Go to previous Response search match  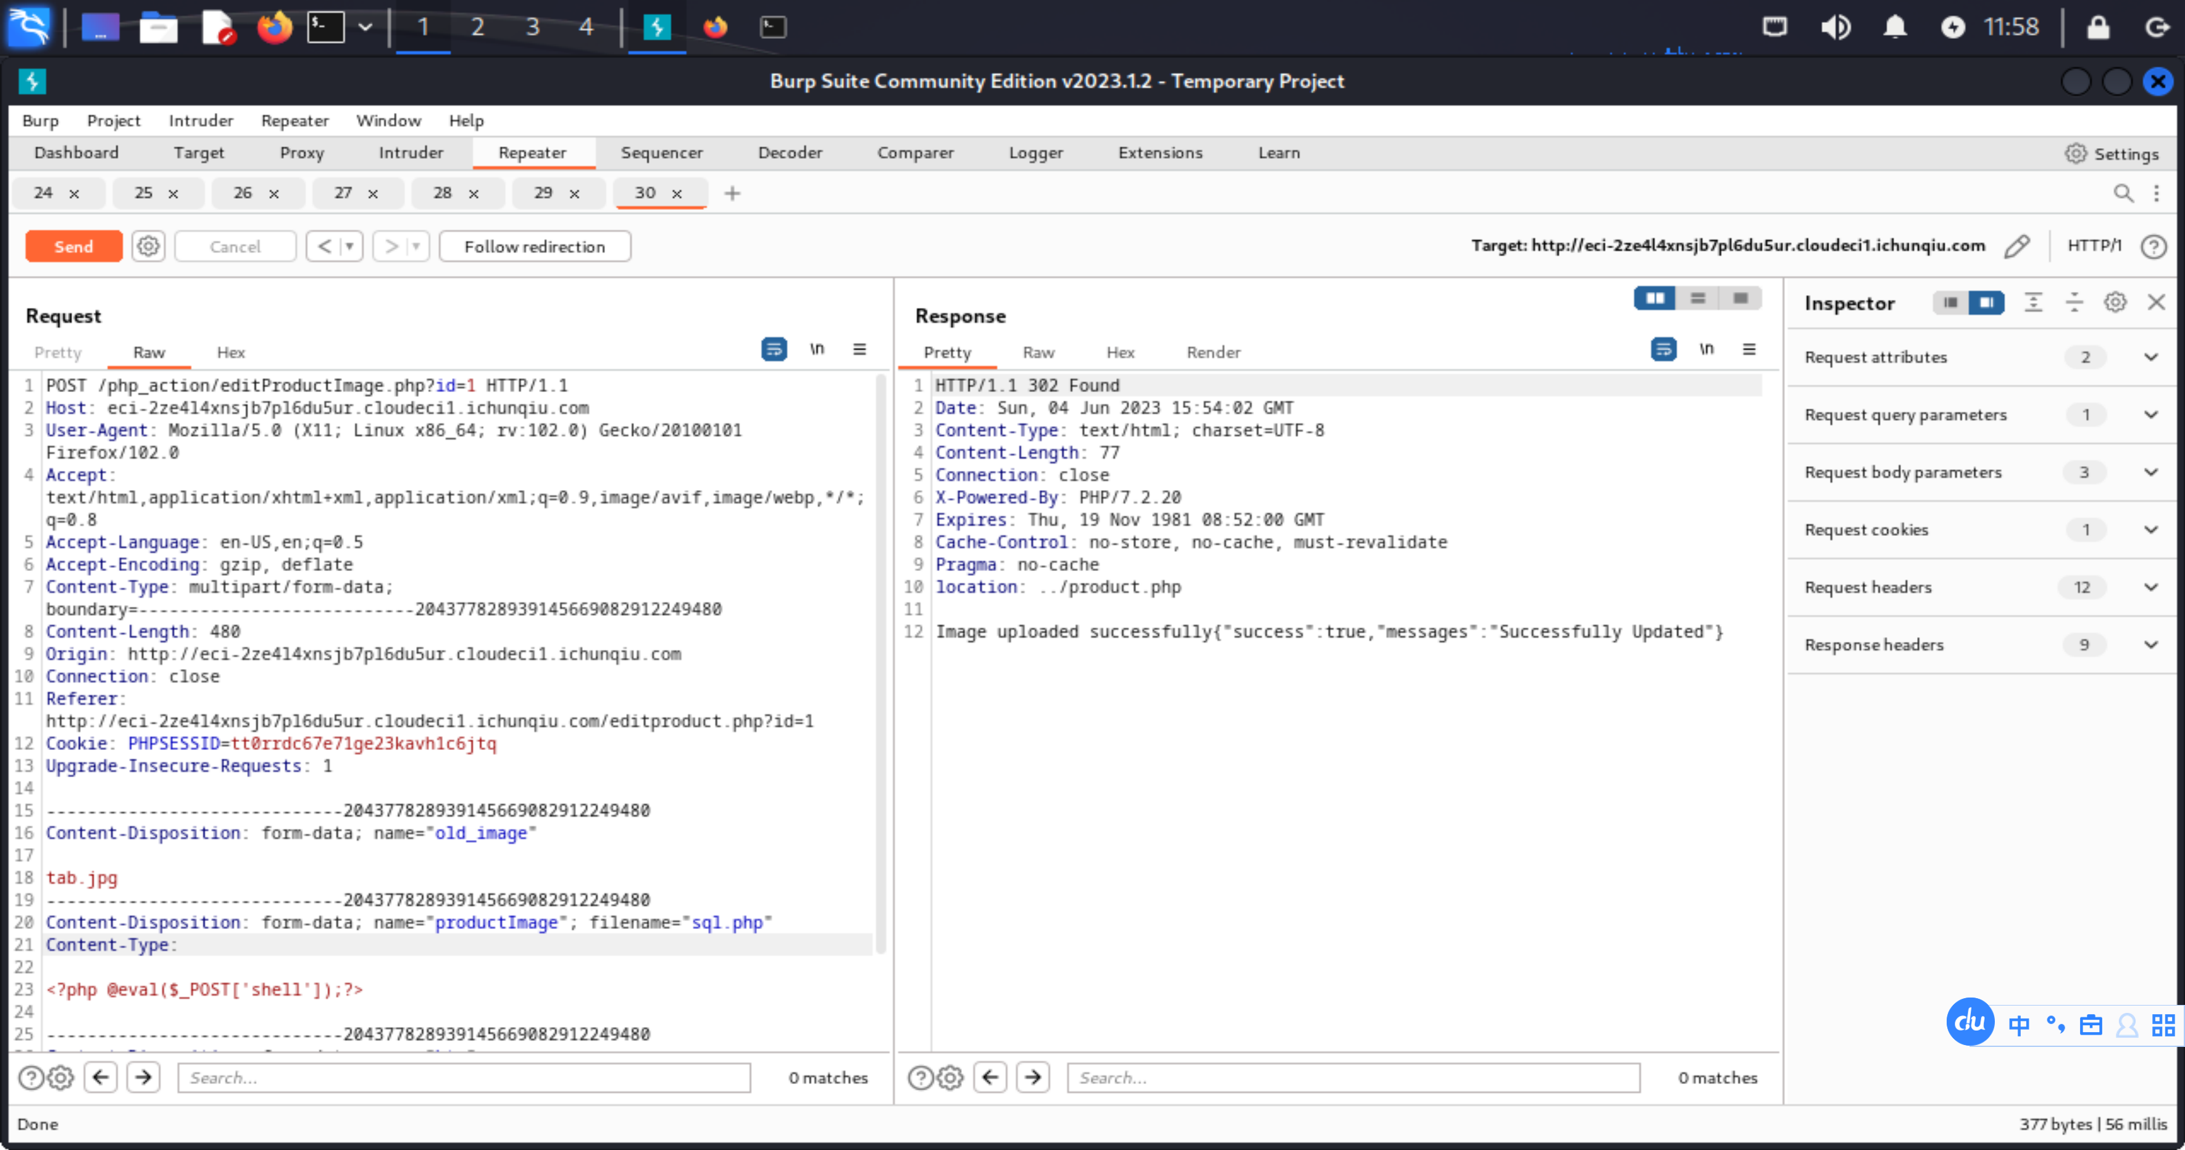[x=990, y=1077]
